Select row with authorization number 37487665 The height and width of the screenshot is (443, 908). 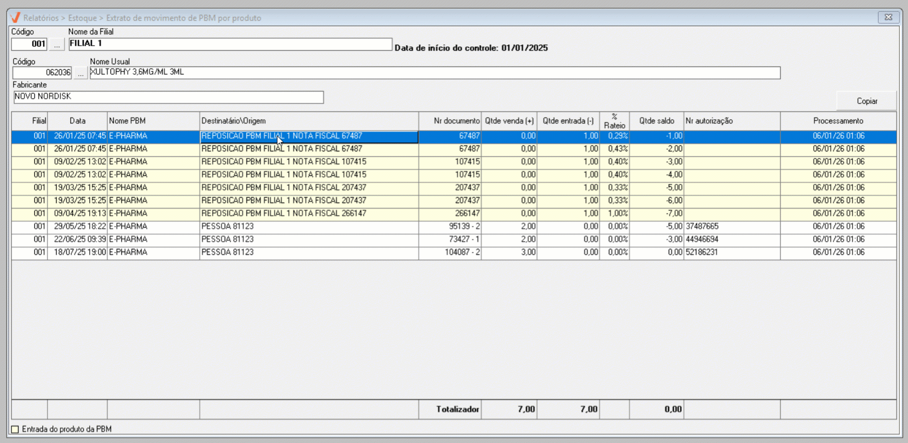[x=702, y=226]
